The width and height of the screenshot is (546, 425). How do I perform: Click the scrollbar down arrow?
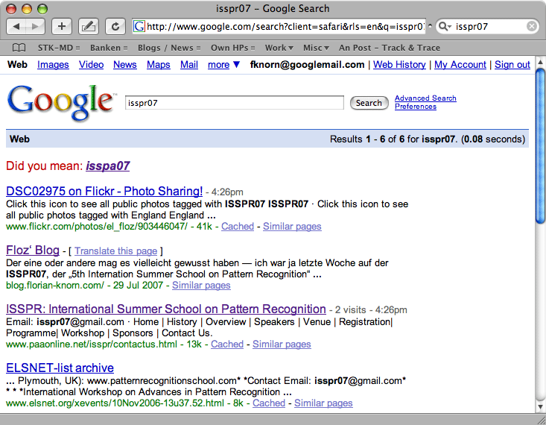coord(540,406)
